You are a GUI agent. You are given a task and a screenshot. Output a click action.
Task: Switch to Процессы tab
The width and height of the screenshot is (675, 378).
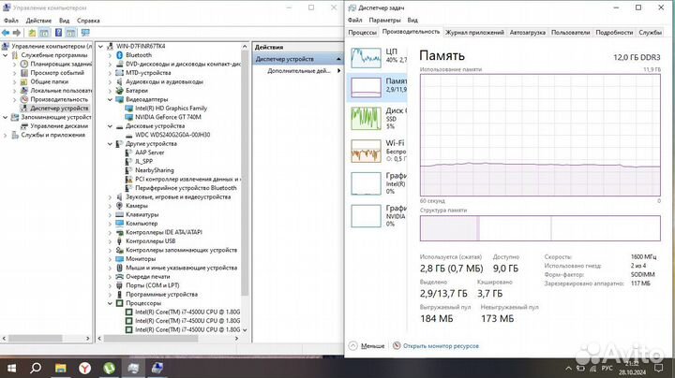click(x=362, y=32)
